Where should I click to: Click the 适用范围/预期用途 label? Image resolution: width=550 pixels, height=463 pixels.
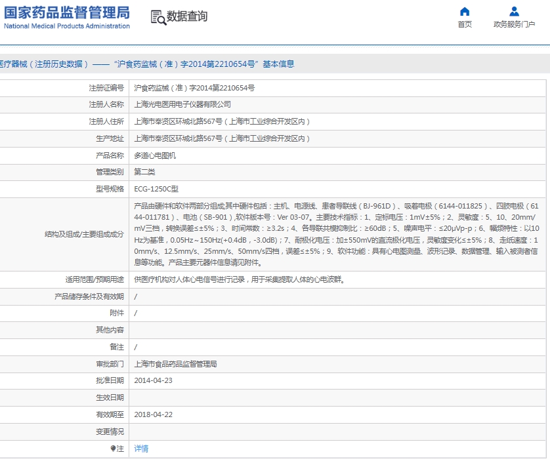coord(95,279)
